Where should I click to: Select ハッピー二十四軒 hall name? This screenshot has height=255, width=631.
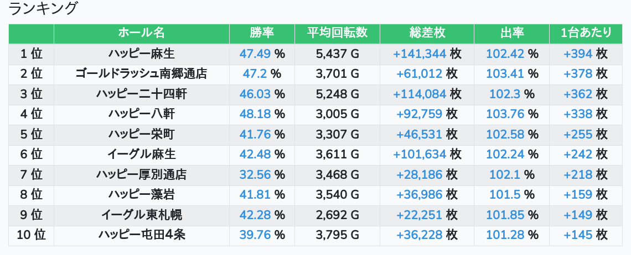[x=142, y=94]
